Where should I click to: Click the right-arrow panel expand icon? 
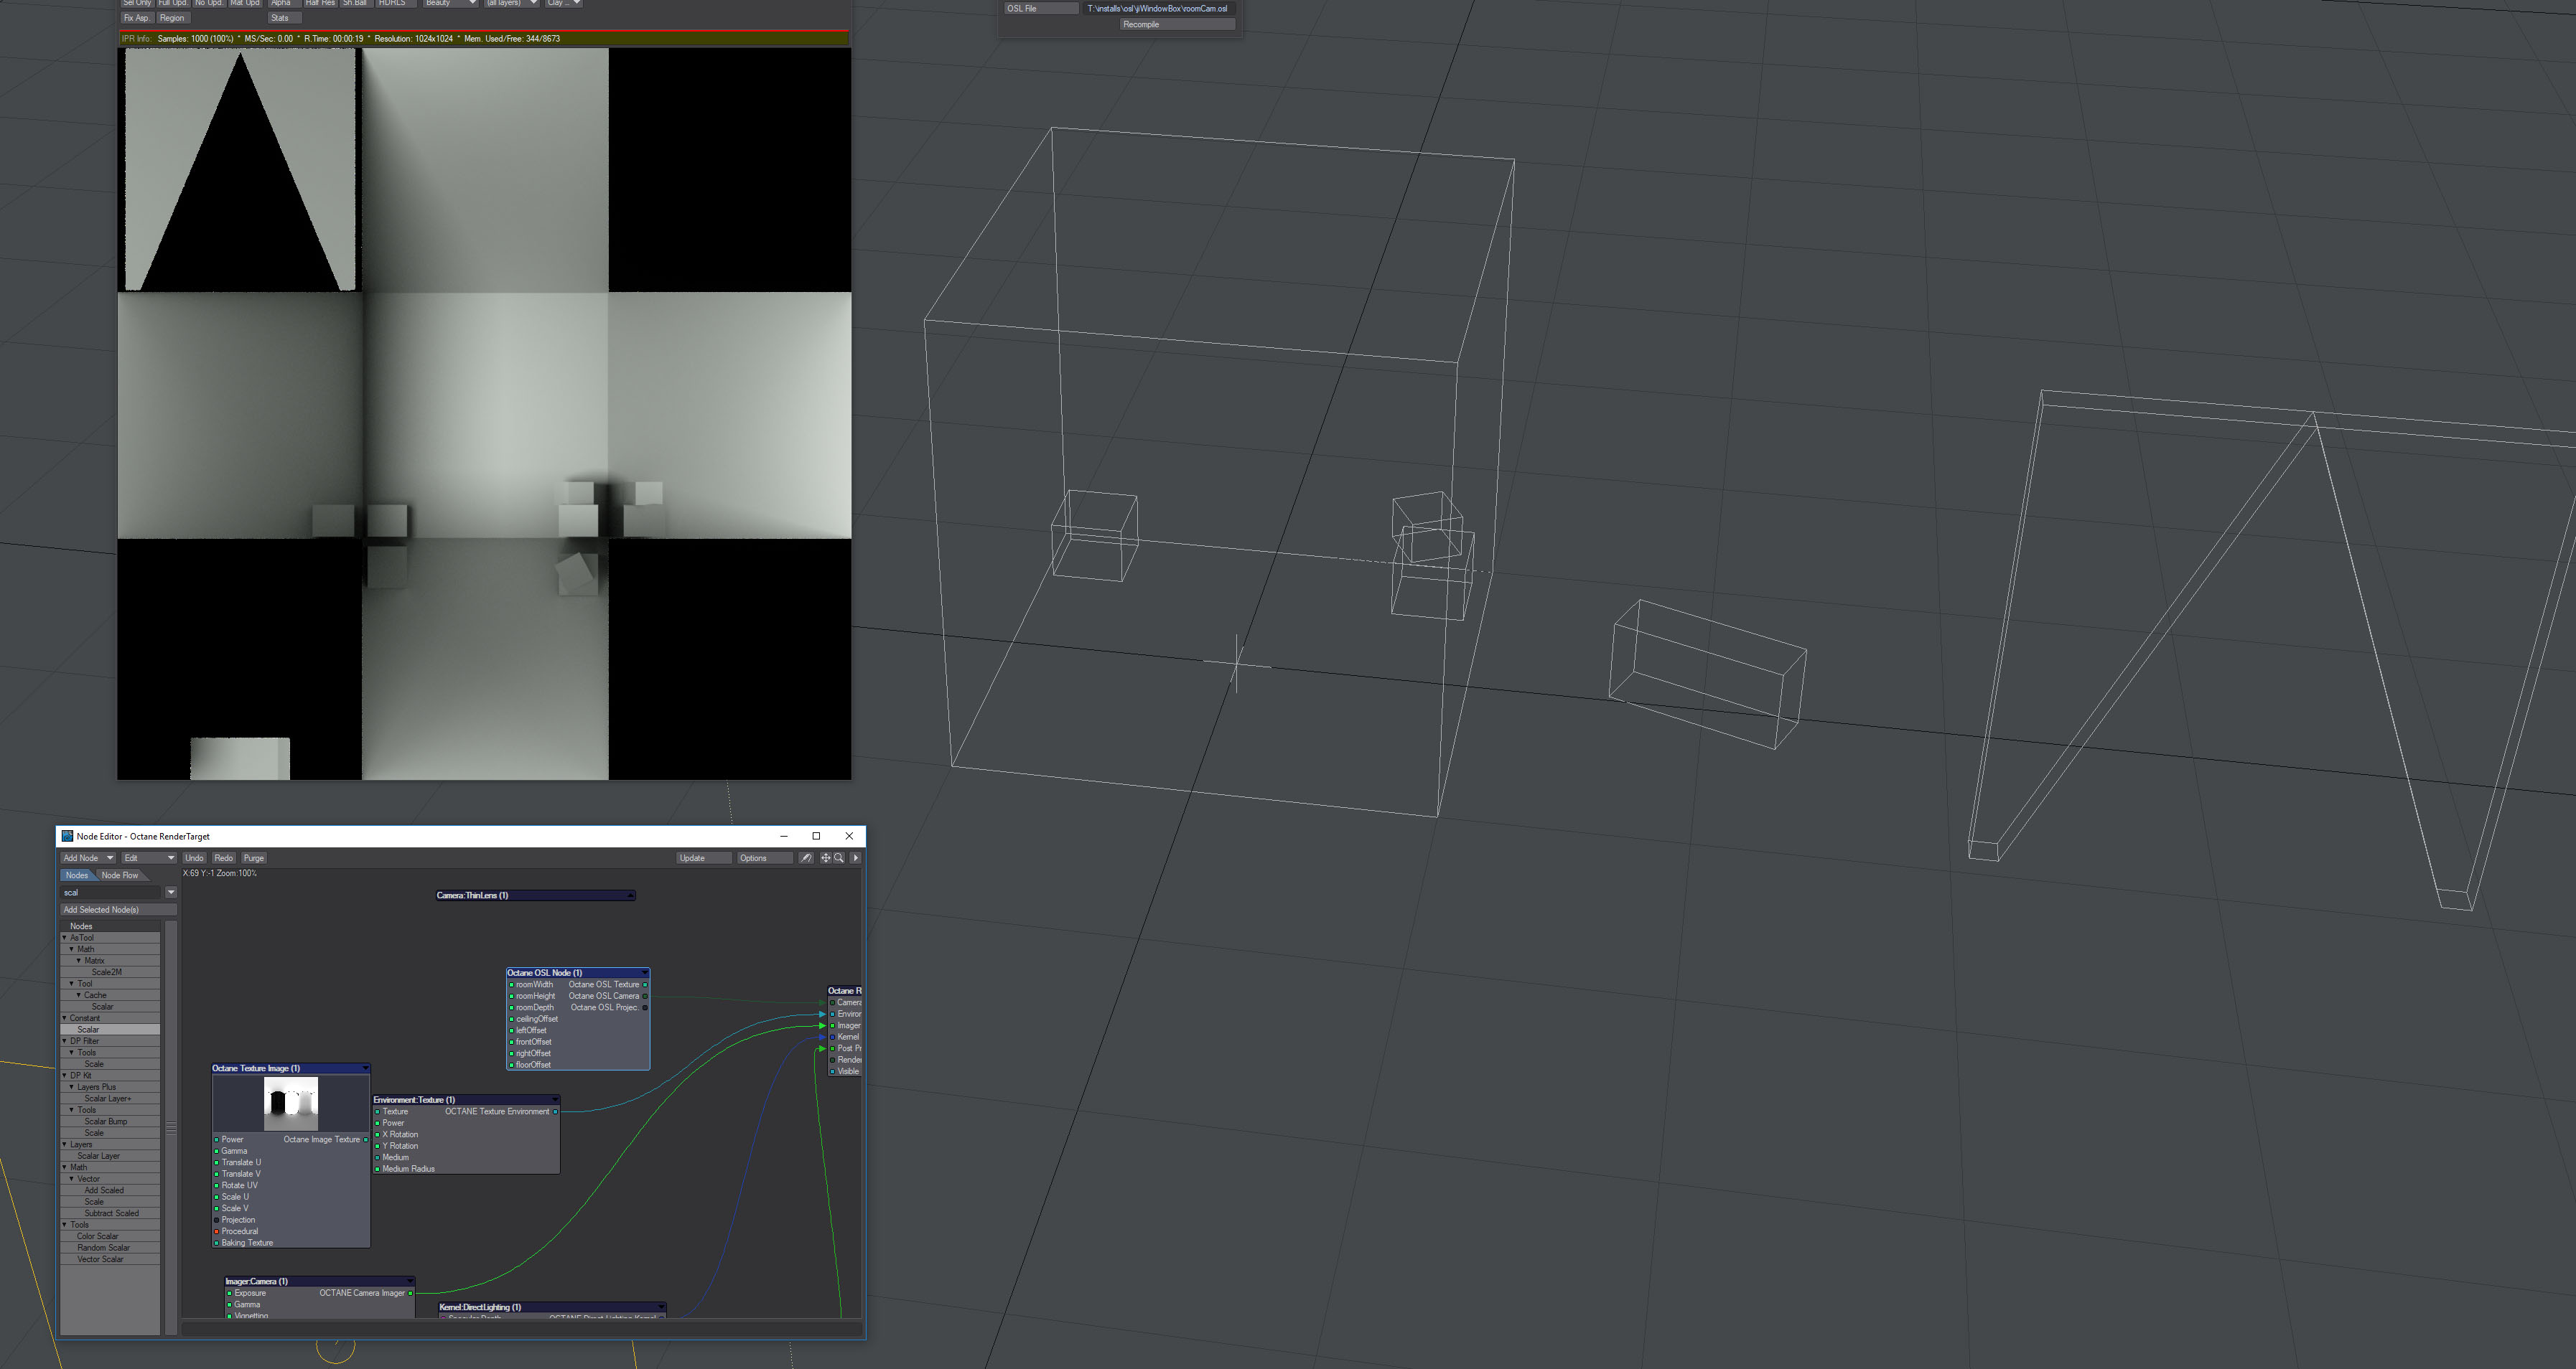click(x=855, y=858)
